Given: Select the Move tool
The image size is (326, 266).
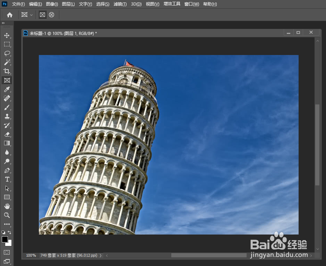Looking at the screenshot, I should (7, 35).
